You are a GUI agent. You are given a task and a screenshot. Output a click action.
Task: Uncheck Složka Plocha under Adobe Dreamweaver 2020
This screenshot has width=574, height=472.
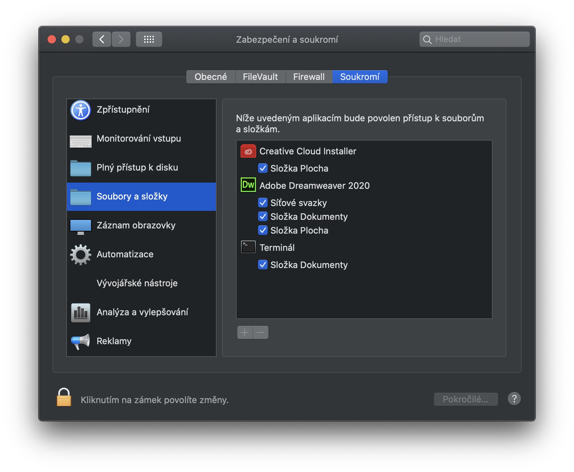coord(263,230)
